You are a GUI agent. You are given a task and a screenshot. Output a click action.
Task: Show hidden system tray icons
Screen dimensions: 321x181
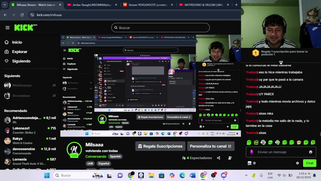pos(246,175)
